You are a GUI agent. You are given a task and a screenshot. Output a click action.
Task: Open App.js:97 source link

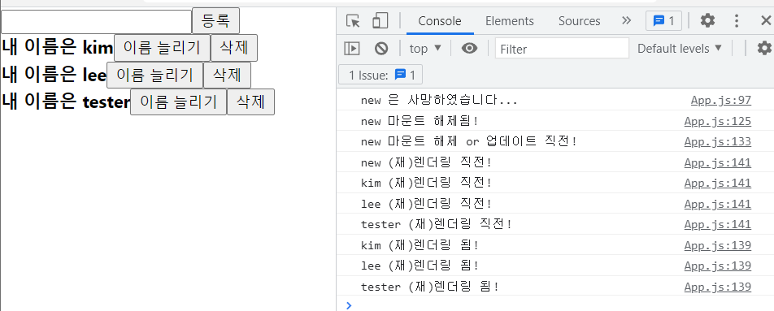pos(720,101)
